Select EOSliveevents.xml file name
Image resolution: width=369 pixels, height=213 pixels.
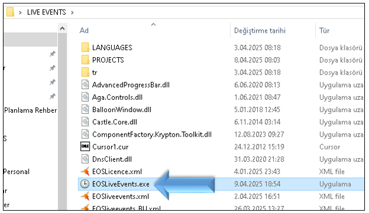point(120,196)
